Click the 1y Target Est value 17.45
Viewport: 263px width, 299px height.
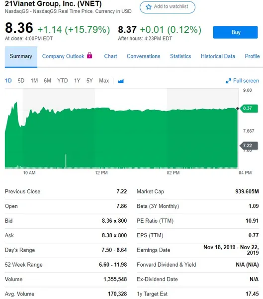[252, 294]
